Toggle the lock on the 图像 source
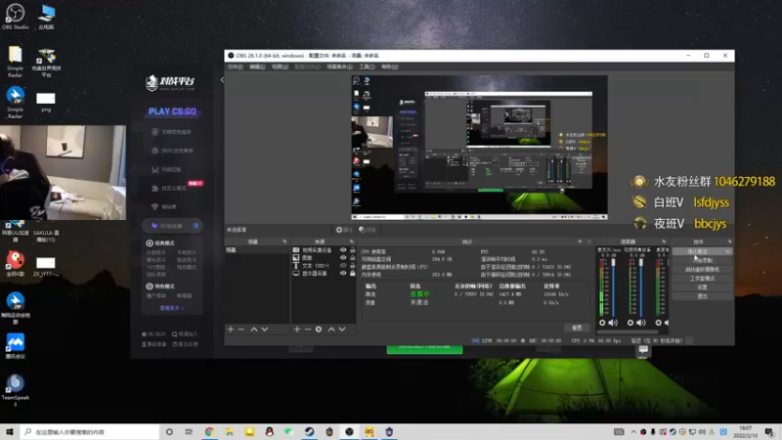This screenshot has width=782, height=440. point(353,258)
